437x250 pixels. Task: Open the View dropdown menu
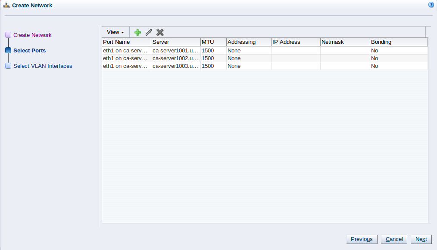pyautogui.click(x=115, y=32)
